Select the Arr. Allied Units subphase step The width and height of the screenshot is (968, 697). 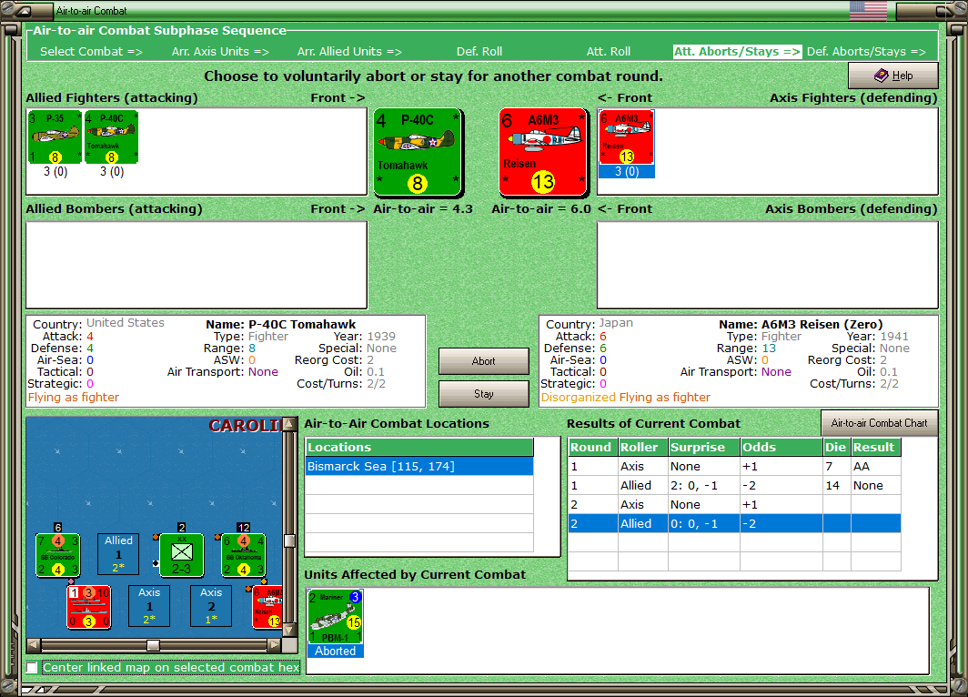[x=349, y=52]
